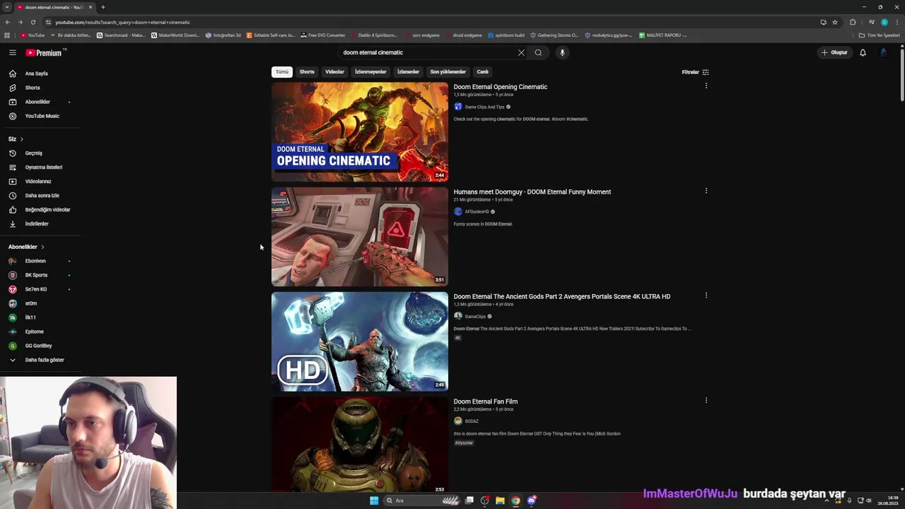Open Game Clips And Tips channel

(484, 107)
